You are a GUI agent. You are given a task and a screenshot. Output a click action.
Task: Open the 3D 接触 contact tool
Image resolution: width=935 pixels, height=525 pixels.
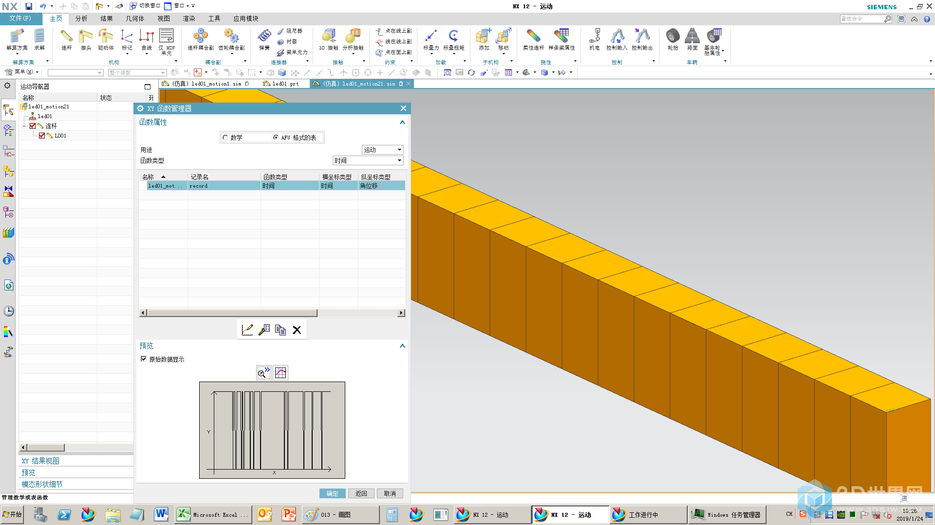point(329,39)
